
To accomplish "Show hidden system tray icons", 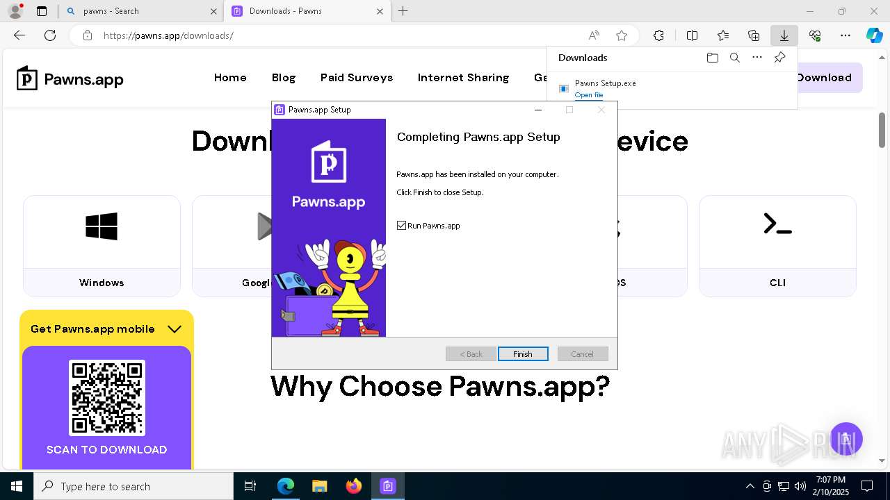I will 750,486.
